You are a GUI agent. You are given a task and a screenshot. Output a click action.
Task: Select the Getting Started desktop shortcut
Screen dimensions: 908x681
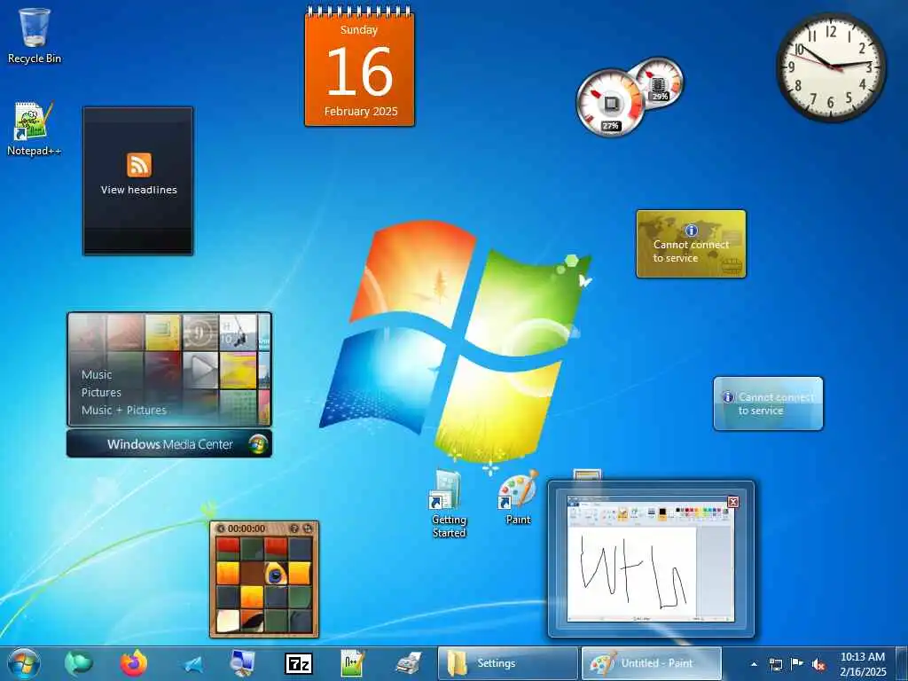tap(449, 504)
